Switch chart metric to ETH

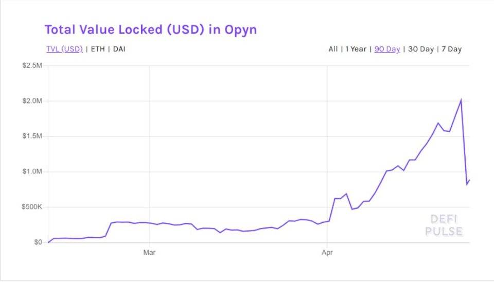point(98,49)
